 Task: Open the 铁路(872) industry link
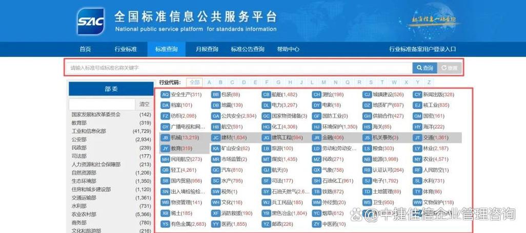[333, 192]
